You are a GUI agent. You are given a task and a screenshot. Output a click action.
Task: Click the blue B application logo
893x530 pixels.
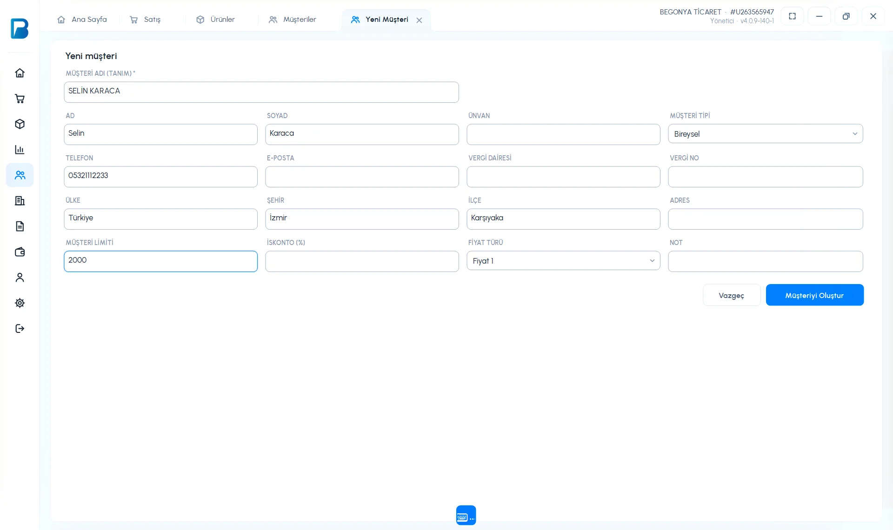click(x=20, y=28)
